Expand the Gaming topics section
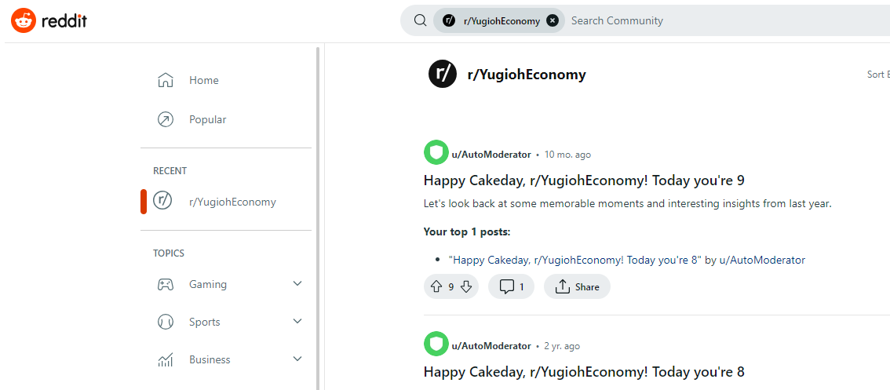 [x=297, y=284]
